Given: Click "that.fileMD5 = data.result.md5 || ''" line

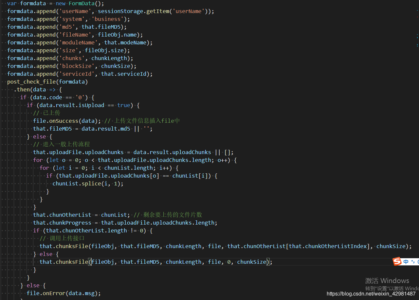Looking at the screenshot, I should (x=93, y=129).
